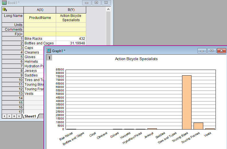The height and width of the screenshot is (149, 227).
Task: Open the sheet list dropdown arrow
Action: click(19, 116)
